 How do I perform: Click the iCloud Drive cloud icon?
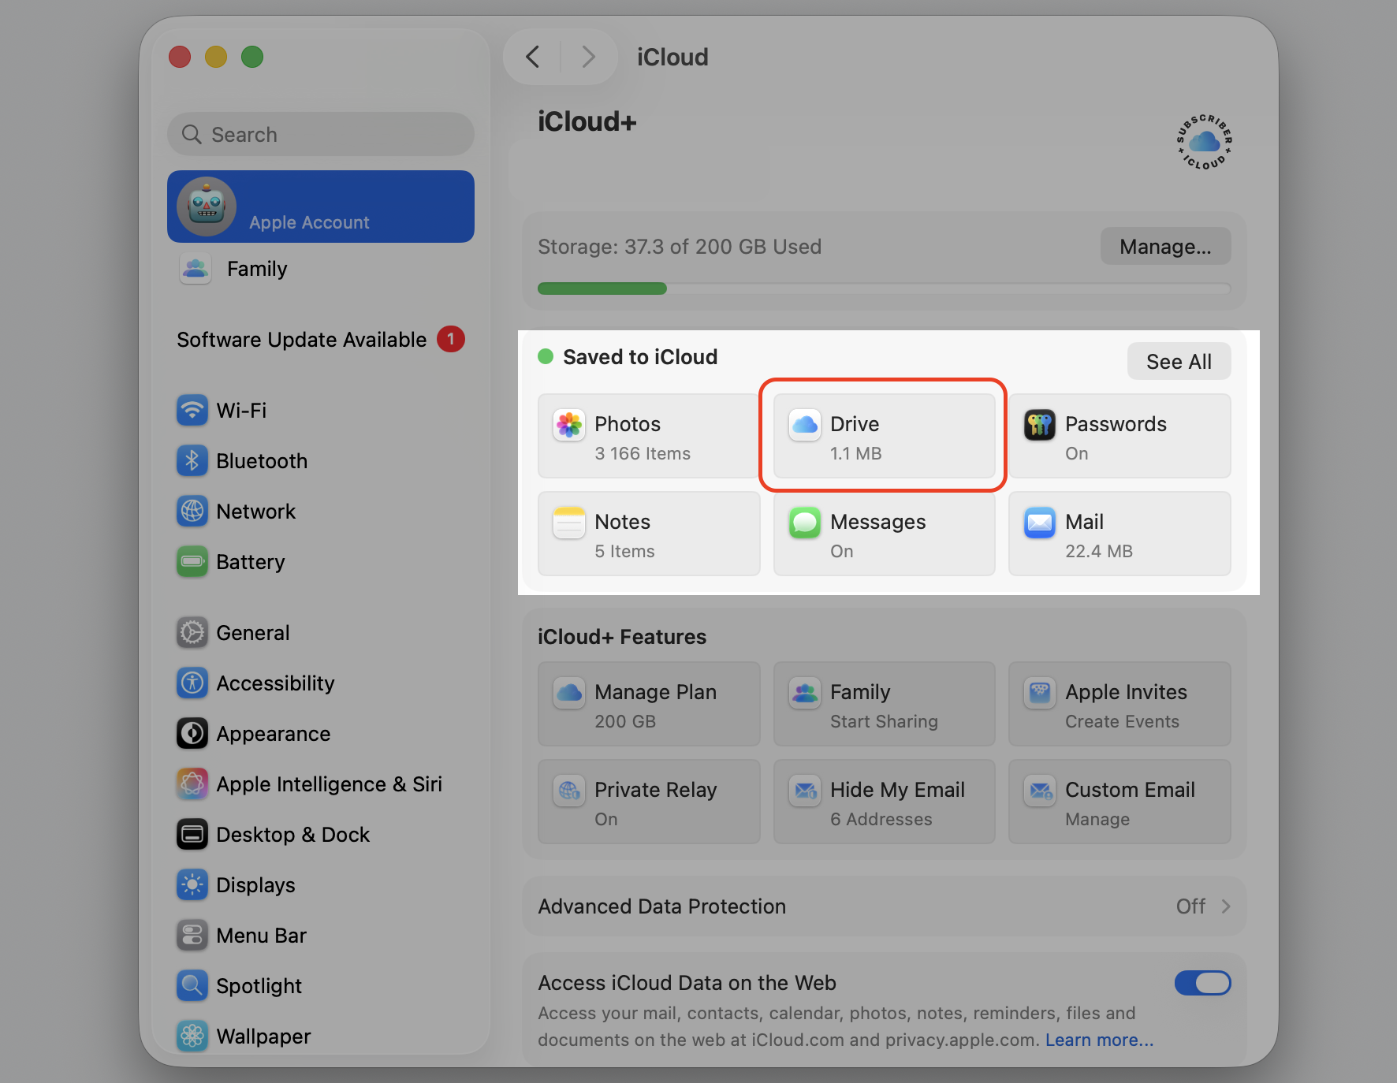coord(805,425)
